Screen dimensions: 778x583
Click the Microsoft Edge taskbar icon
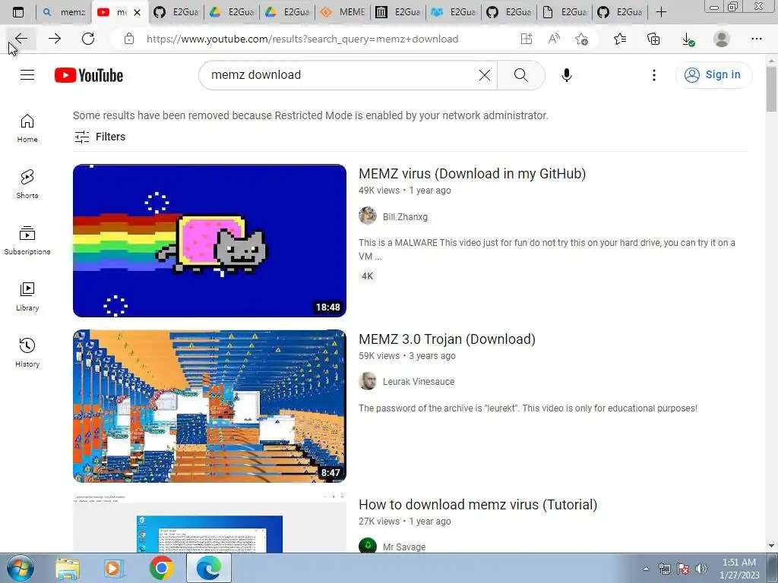208,569
